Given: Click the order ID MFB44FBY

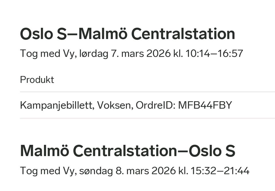Looking at the screenshot, I should tap(205, 105).
